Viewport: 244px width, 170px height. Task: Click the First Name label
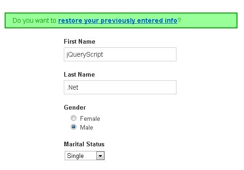[x=80, y=42]
